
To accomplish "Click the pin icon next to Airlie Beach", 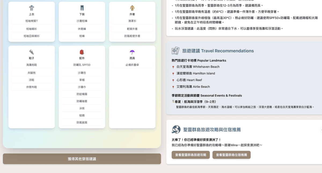I will (173, 87).
